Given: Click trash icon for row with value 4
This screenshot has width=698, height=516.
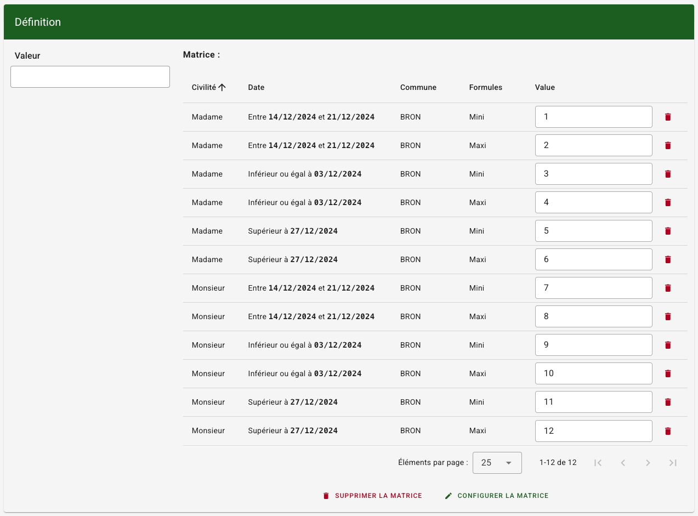Looking at the screenshot, I should tap(668, 202).
